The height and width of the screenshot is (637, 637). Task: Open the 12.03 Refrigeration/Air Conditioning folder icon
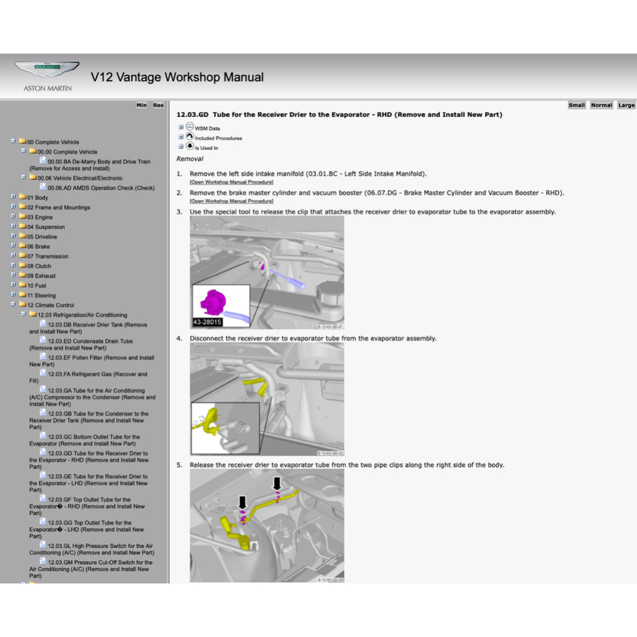coord(34,315)
